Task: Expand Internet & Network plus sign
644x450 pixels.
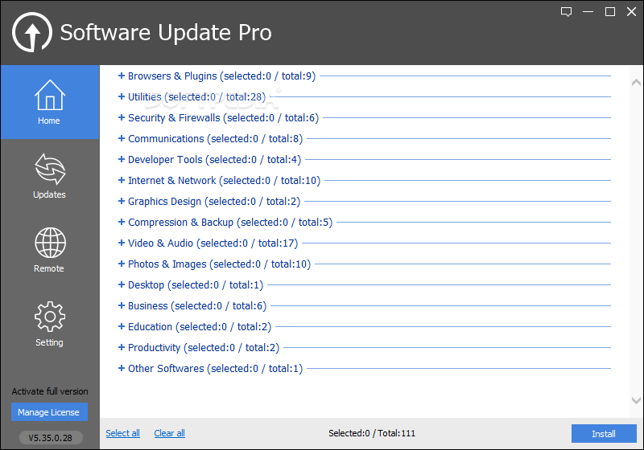Action: click(x=122, y=180)
